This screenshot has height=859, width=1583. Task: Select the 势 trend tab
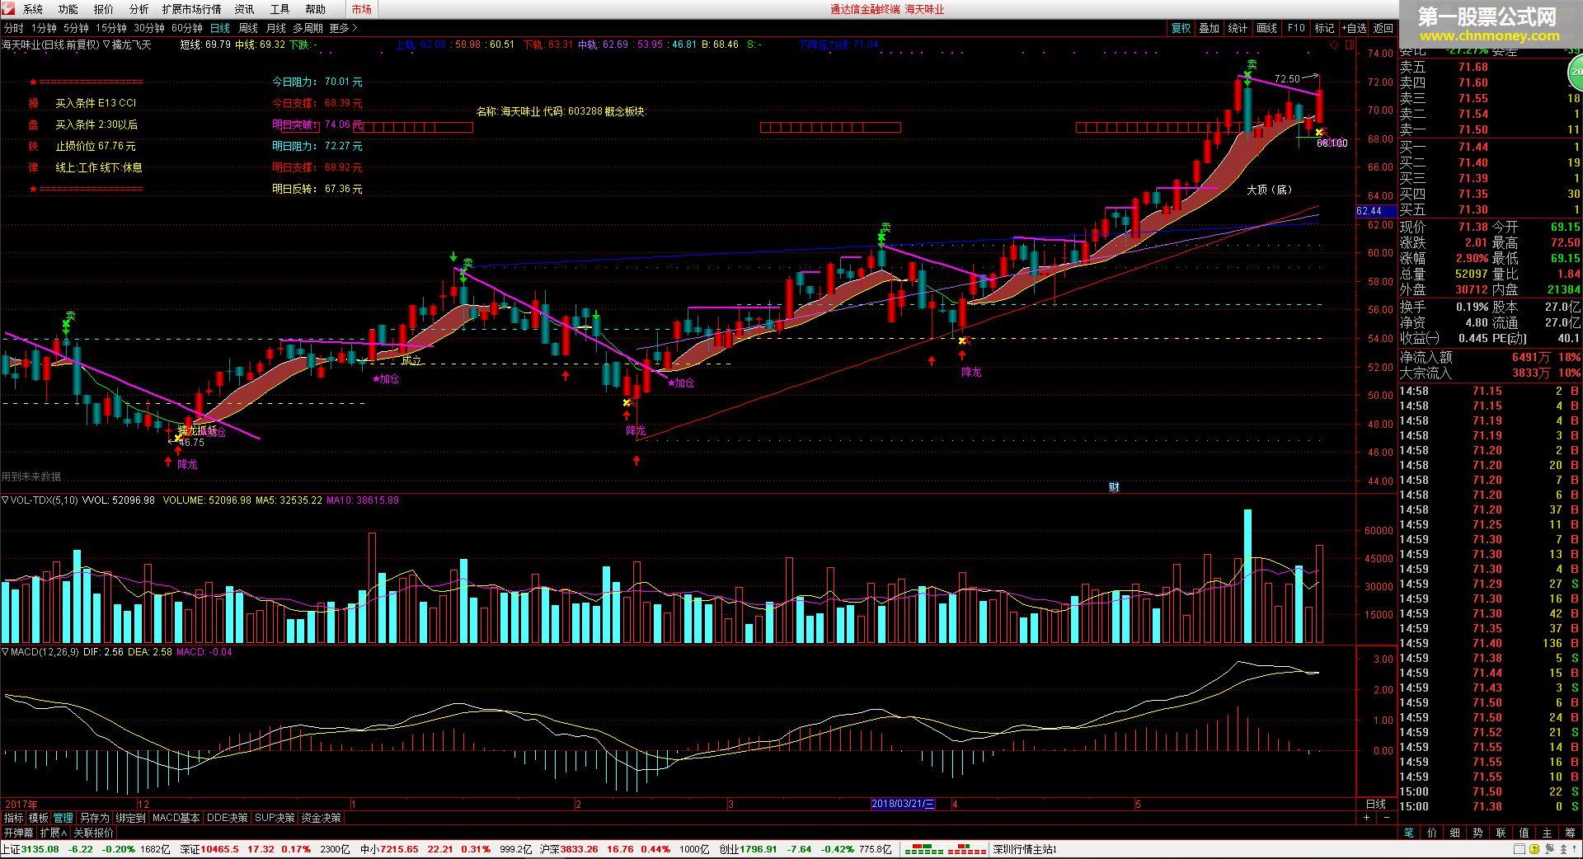coord(1478,833)
